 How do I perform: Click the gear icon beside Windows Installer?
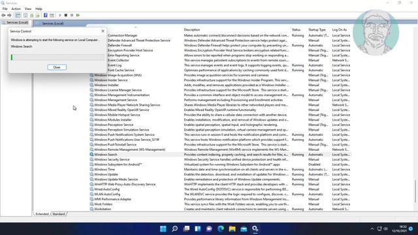point(91,85)
